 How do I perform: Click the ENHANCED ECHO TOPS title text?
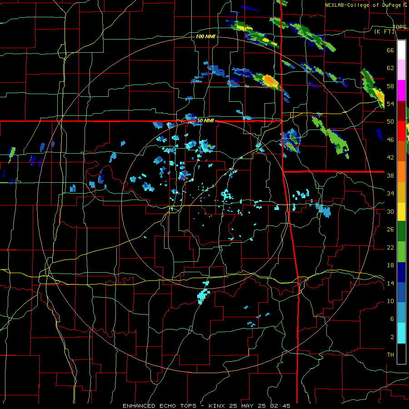[160, 406]
